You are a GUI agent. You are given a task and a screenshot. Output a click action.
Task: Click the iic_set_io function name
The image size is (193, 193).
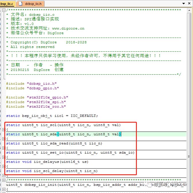pos(52,153)
